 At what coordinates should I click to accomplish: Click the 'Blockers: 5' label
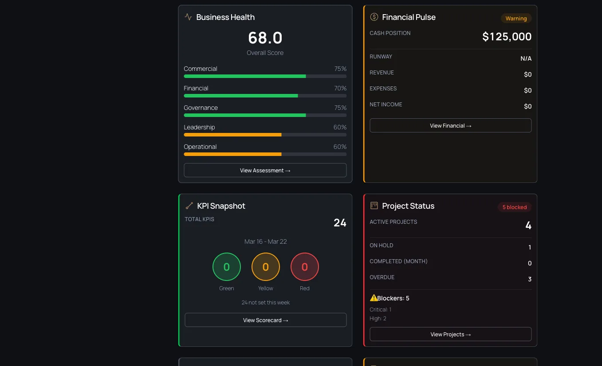[x=393, y=298]
